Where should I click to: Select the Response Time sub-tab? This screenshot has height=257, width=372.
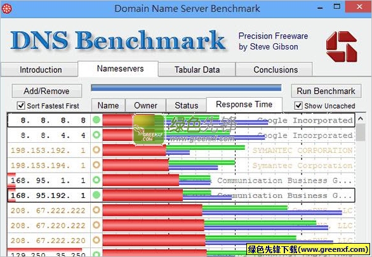(x=244, y=104)
